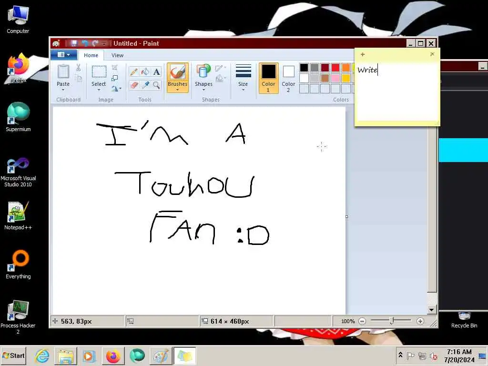The height and width of the screenshot is (366, 488).
Task: Select the Text tool (letter A)
Action: 156,72
